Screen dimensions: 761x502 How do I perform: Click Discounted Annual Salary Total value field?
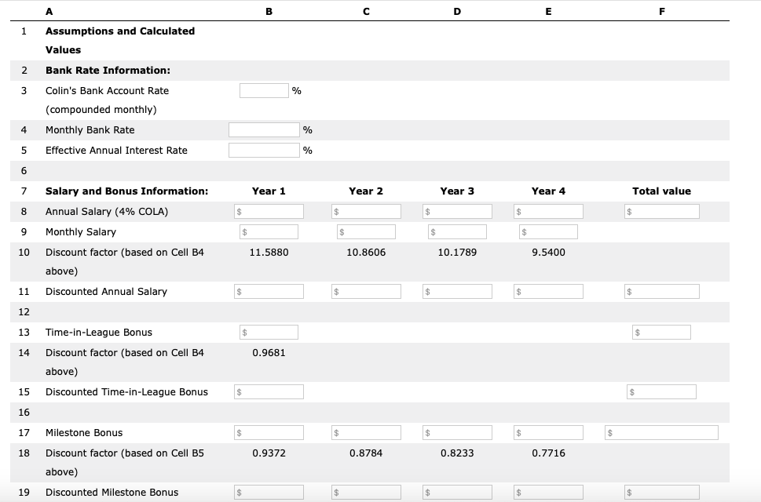662,291
